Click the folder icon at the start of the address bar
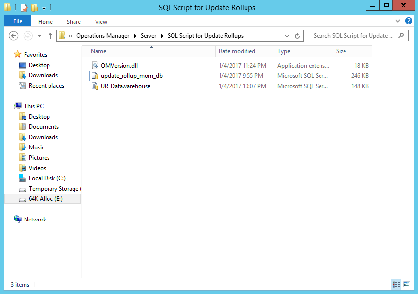 [x=61, y=35]
